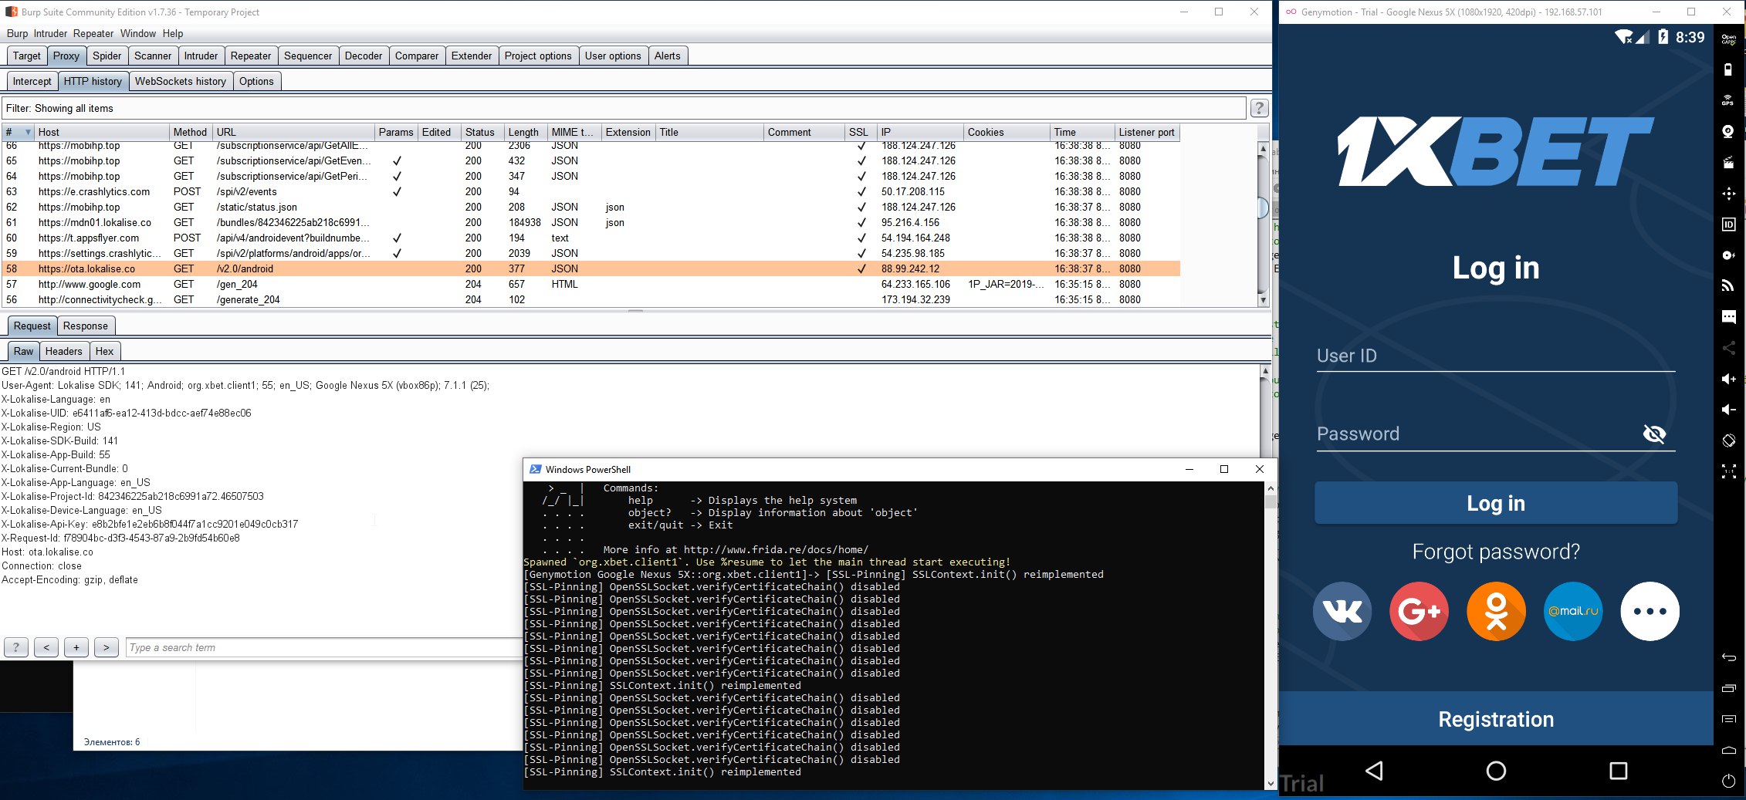Open GApps installer in Genymotion sidebar

point(1729,39)
